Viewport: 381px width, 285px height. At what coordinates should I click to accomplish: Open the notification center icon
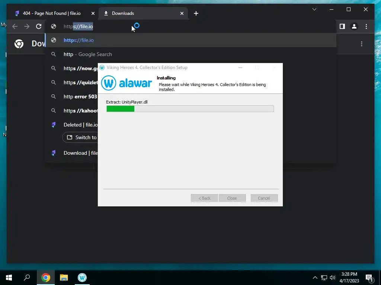[369, 278]
